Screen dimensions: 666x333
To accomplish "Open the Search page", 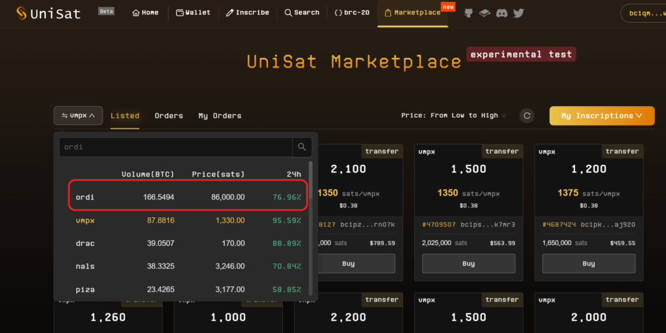I will pos(302,13).
